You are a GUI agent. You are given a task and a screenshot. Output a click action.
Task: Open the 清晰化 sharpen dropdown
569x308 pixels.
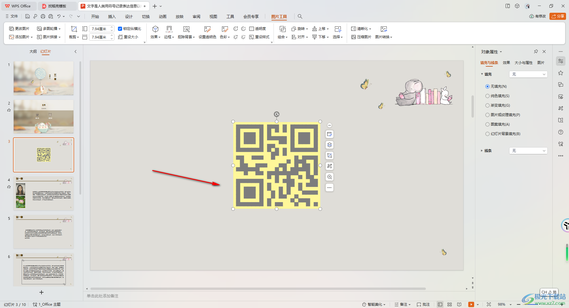(x=361, y=29)
